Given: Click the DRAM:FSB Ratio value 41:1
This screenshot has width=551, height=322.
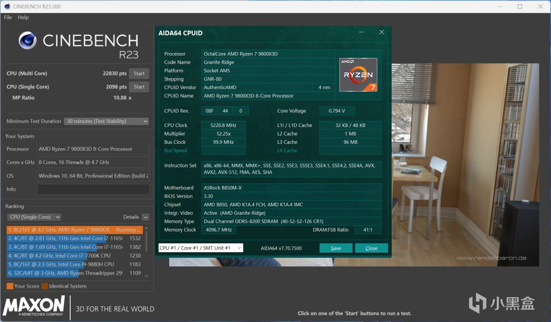Looking at the screenshot, I should pyautogui.click(x=368, y=230).
